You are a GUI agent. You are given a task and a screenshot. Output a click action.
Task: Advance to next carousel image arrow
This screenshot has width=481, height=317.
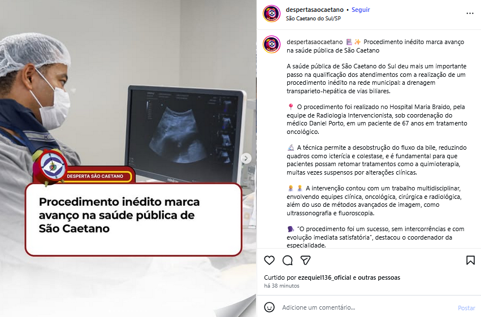coord(246,158)
